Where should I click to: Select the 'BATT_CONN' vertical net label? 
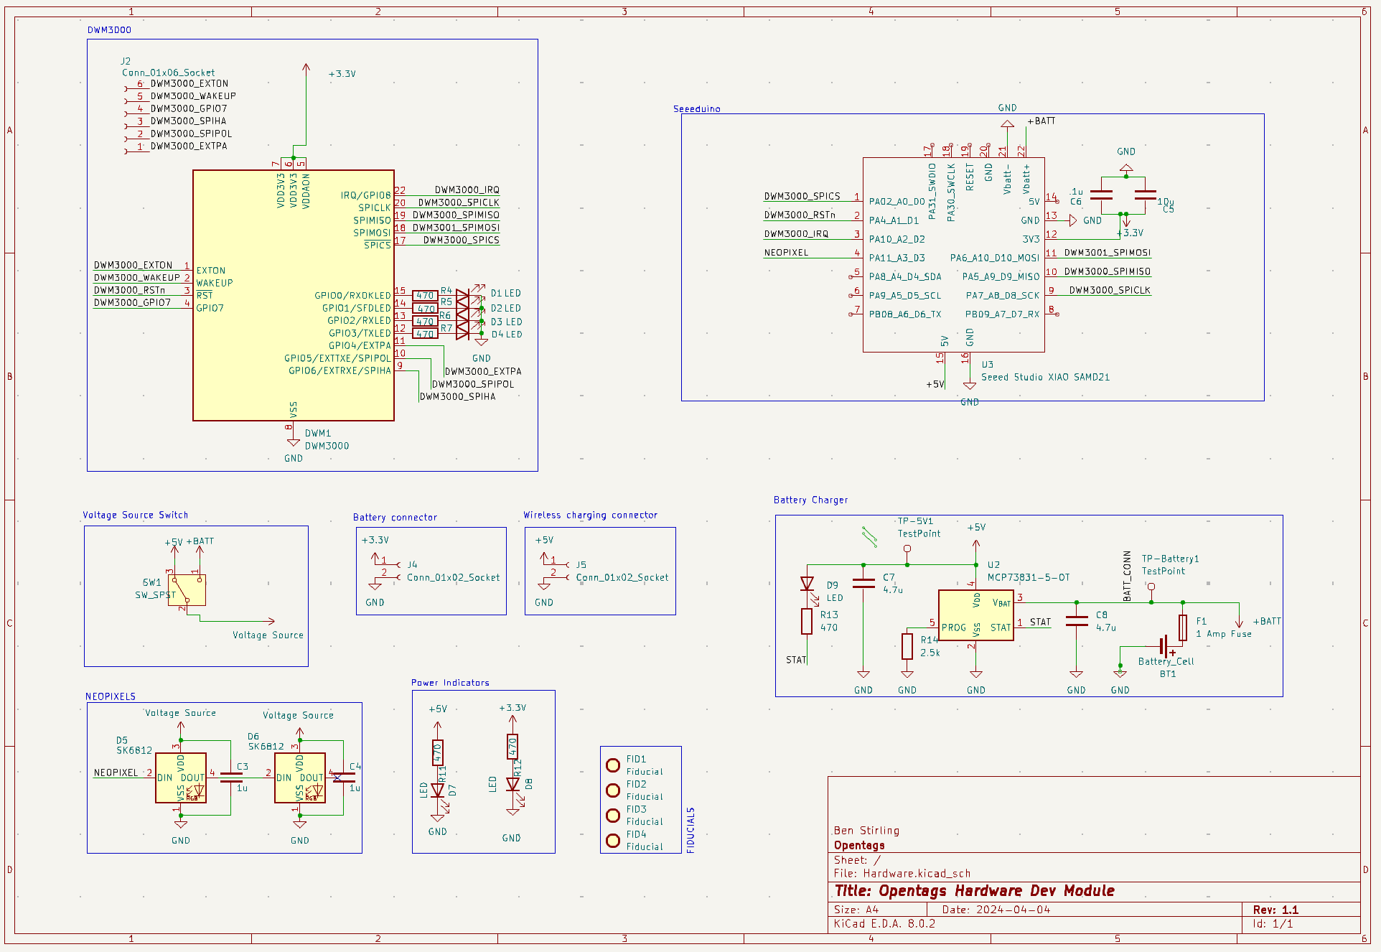[1127, 576]
